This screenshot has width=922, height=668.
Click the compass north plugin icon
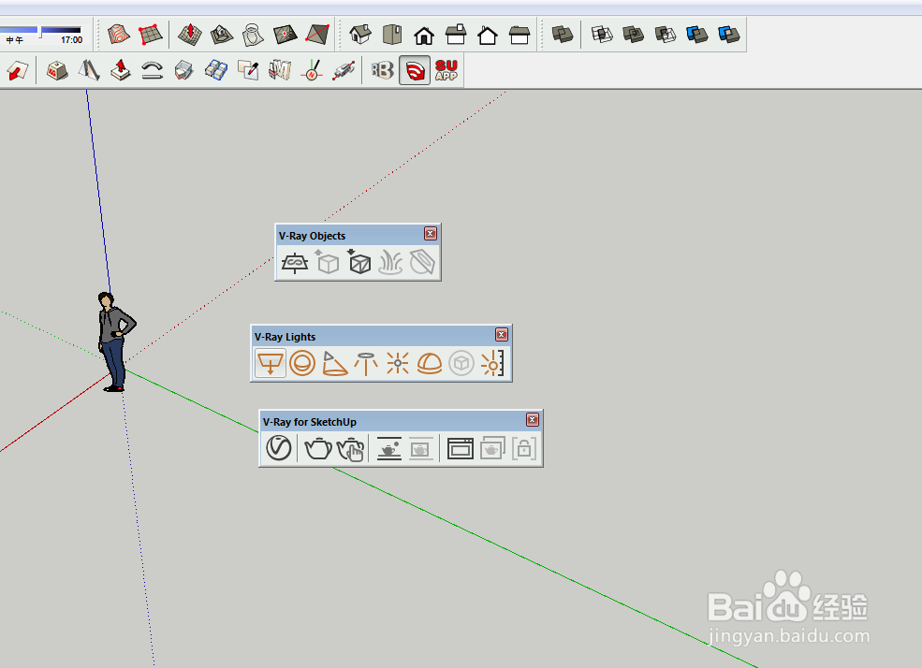coord(312,70)
